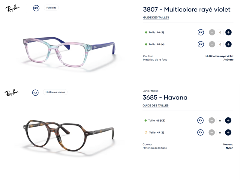Screen dimensions: 240x180
Task: Click the RX icon for Taille 46 (S)
Action: click(201, 32)
